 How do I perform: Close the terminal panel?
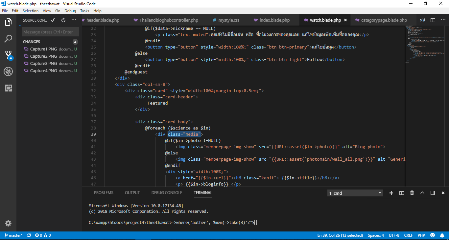(443, 193)
